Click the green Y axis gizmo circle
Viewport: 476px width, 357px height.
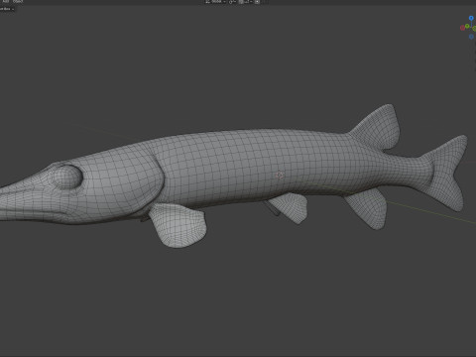click(x=467, y=26)
